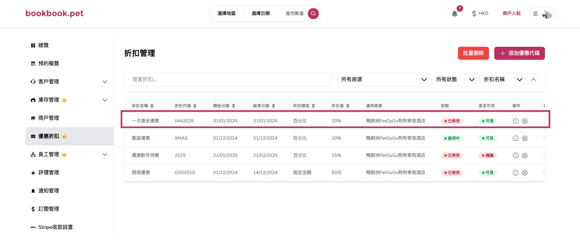This screenshot has width=580, height=250.
Task: Open 預約概覽 in the sidebar
Action: 69,64
